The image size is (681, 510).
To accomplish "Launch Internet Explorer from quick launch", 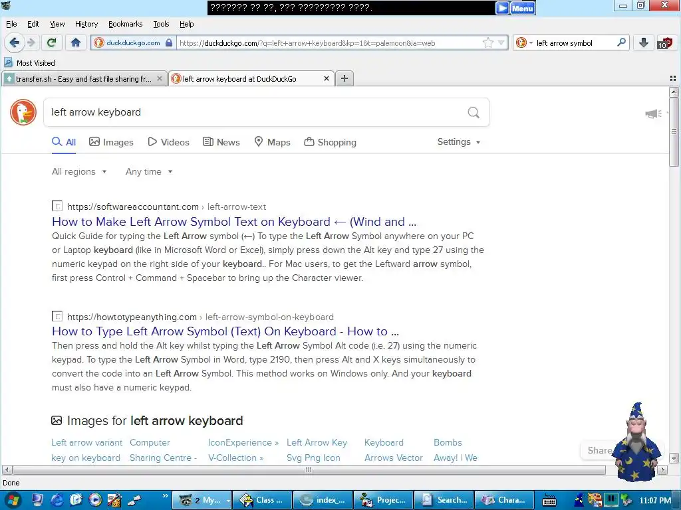I will coord(57,500).
